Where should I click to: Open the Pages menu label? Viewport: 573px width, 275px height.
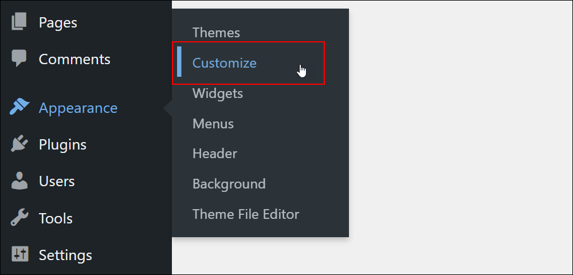click(58, 23)
